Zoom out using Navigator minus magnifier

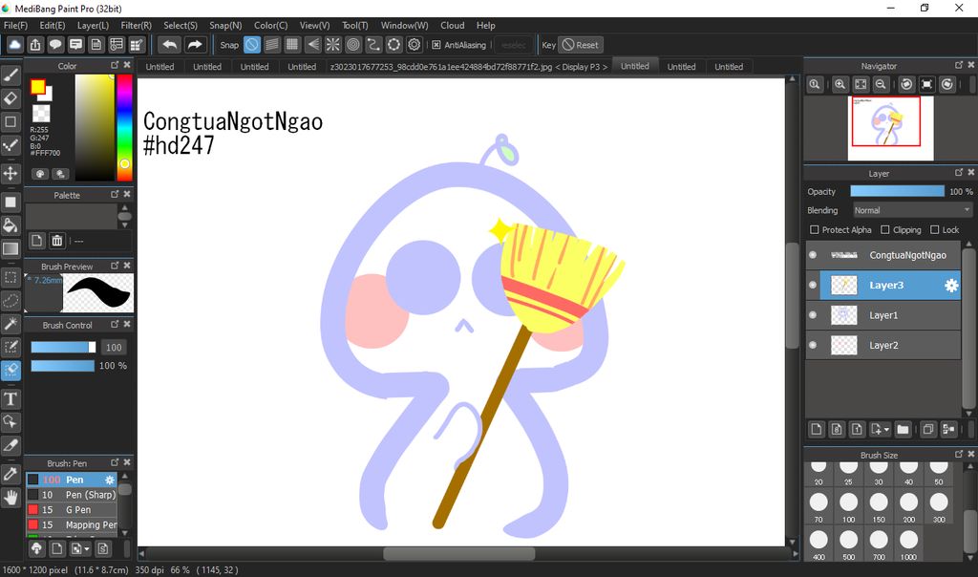880,84
